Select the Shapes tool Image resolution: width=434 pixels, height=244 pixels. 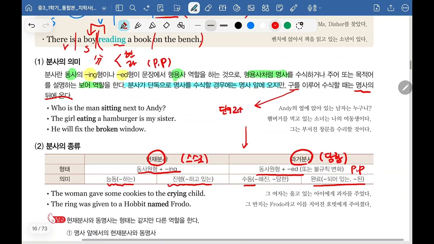(265, 8)
